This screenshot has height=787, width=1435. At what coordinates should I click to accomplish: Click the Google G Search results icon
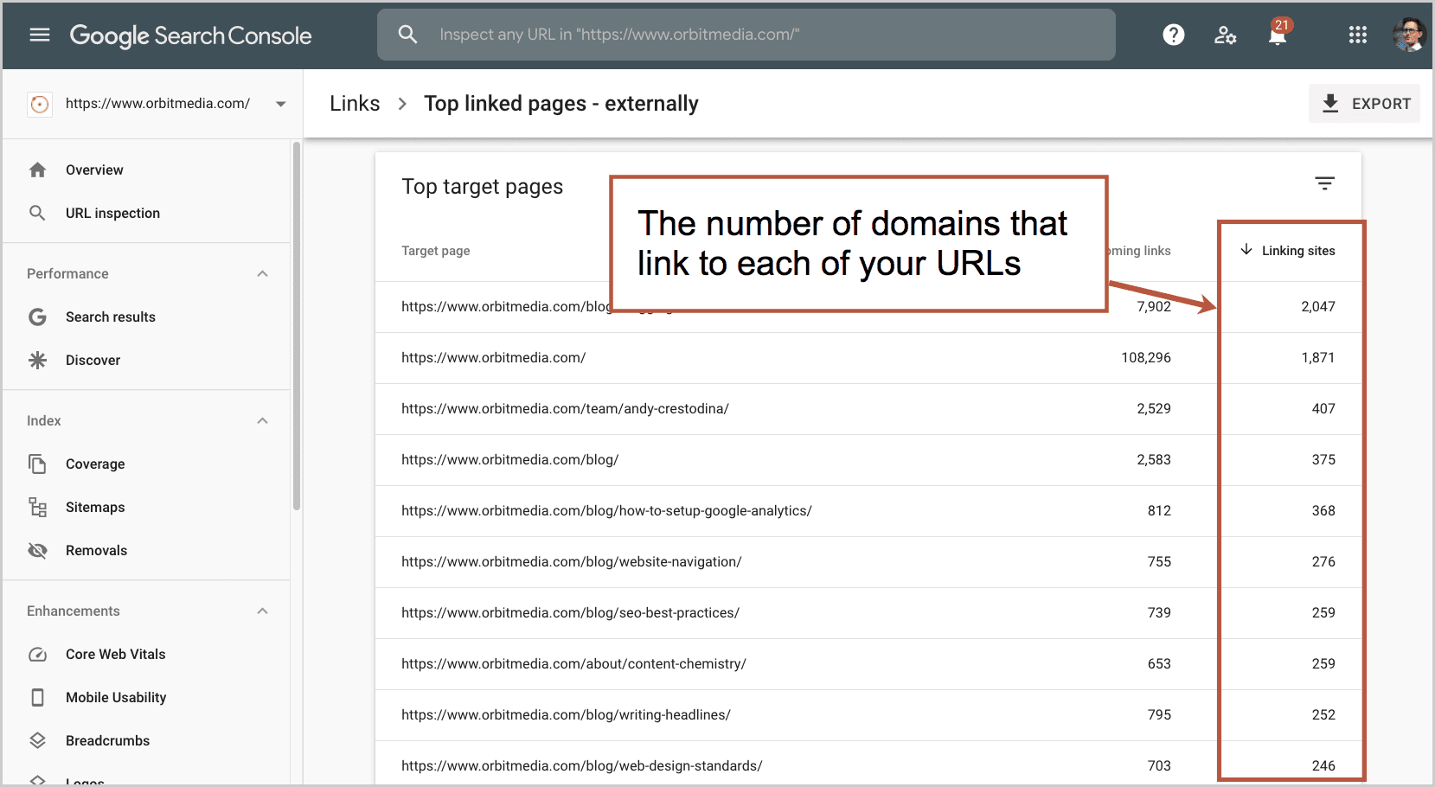click(37, 317)
